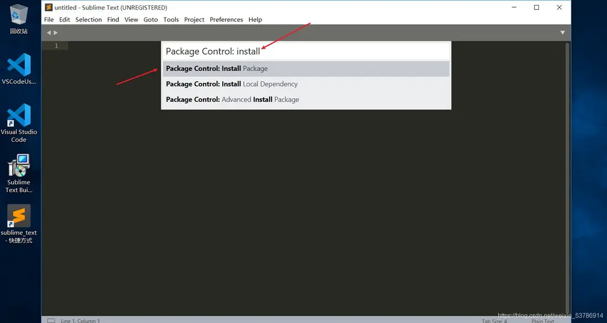This screenshot has height=323, width=607.
Task: Click the next tab right arrow
Action: click(56, 33)
